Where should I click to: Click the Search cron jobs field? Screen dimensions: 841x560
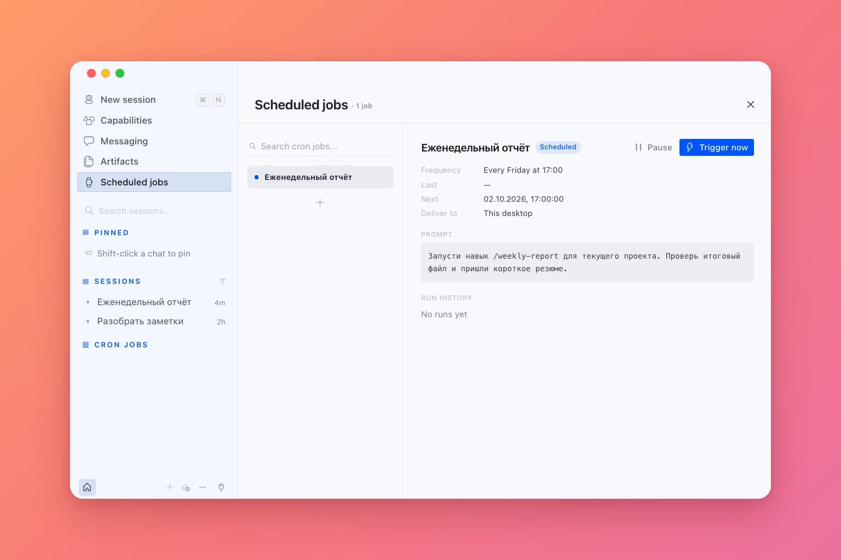(x=320, y=147)
